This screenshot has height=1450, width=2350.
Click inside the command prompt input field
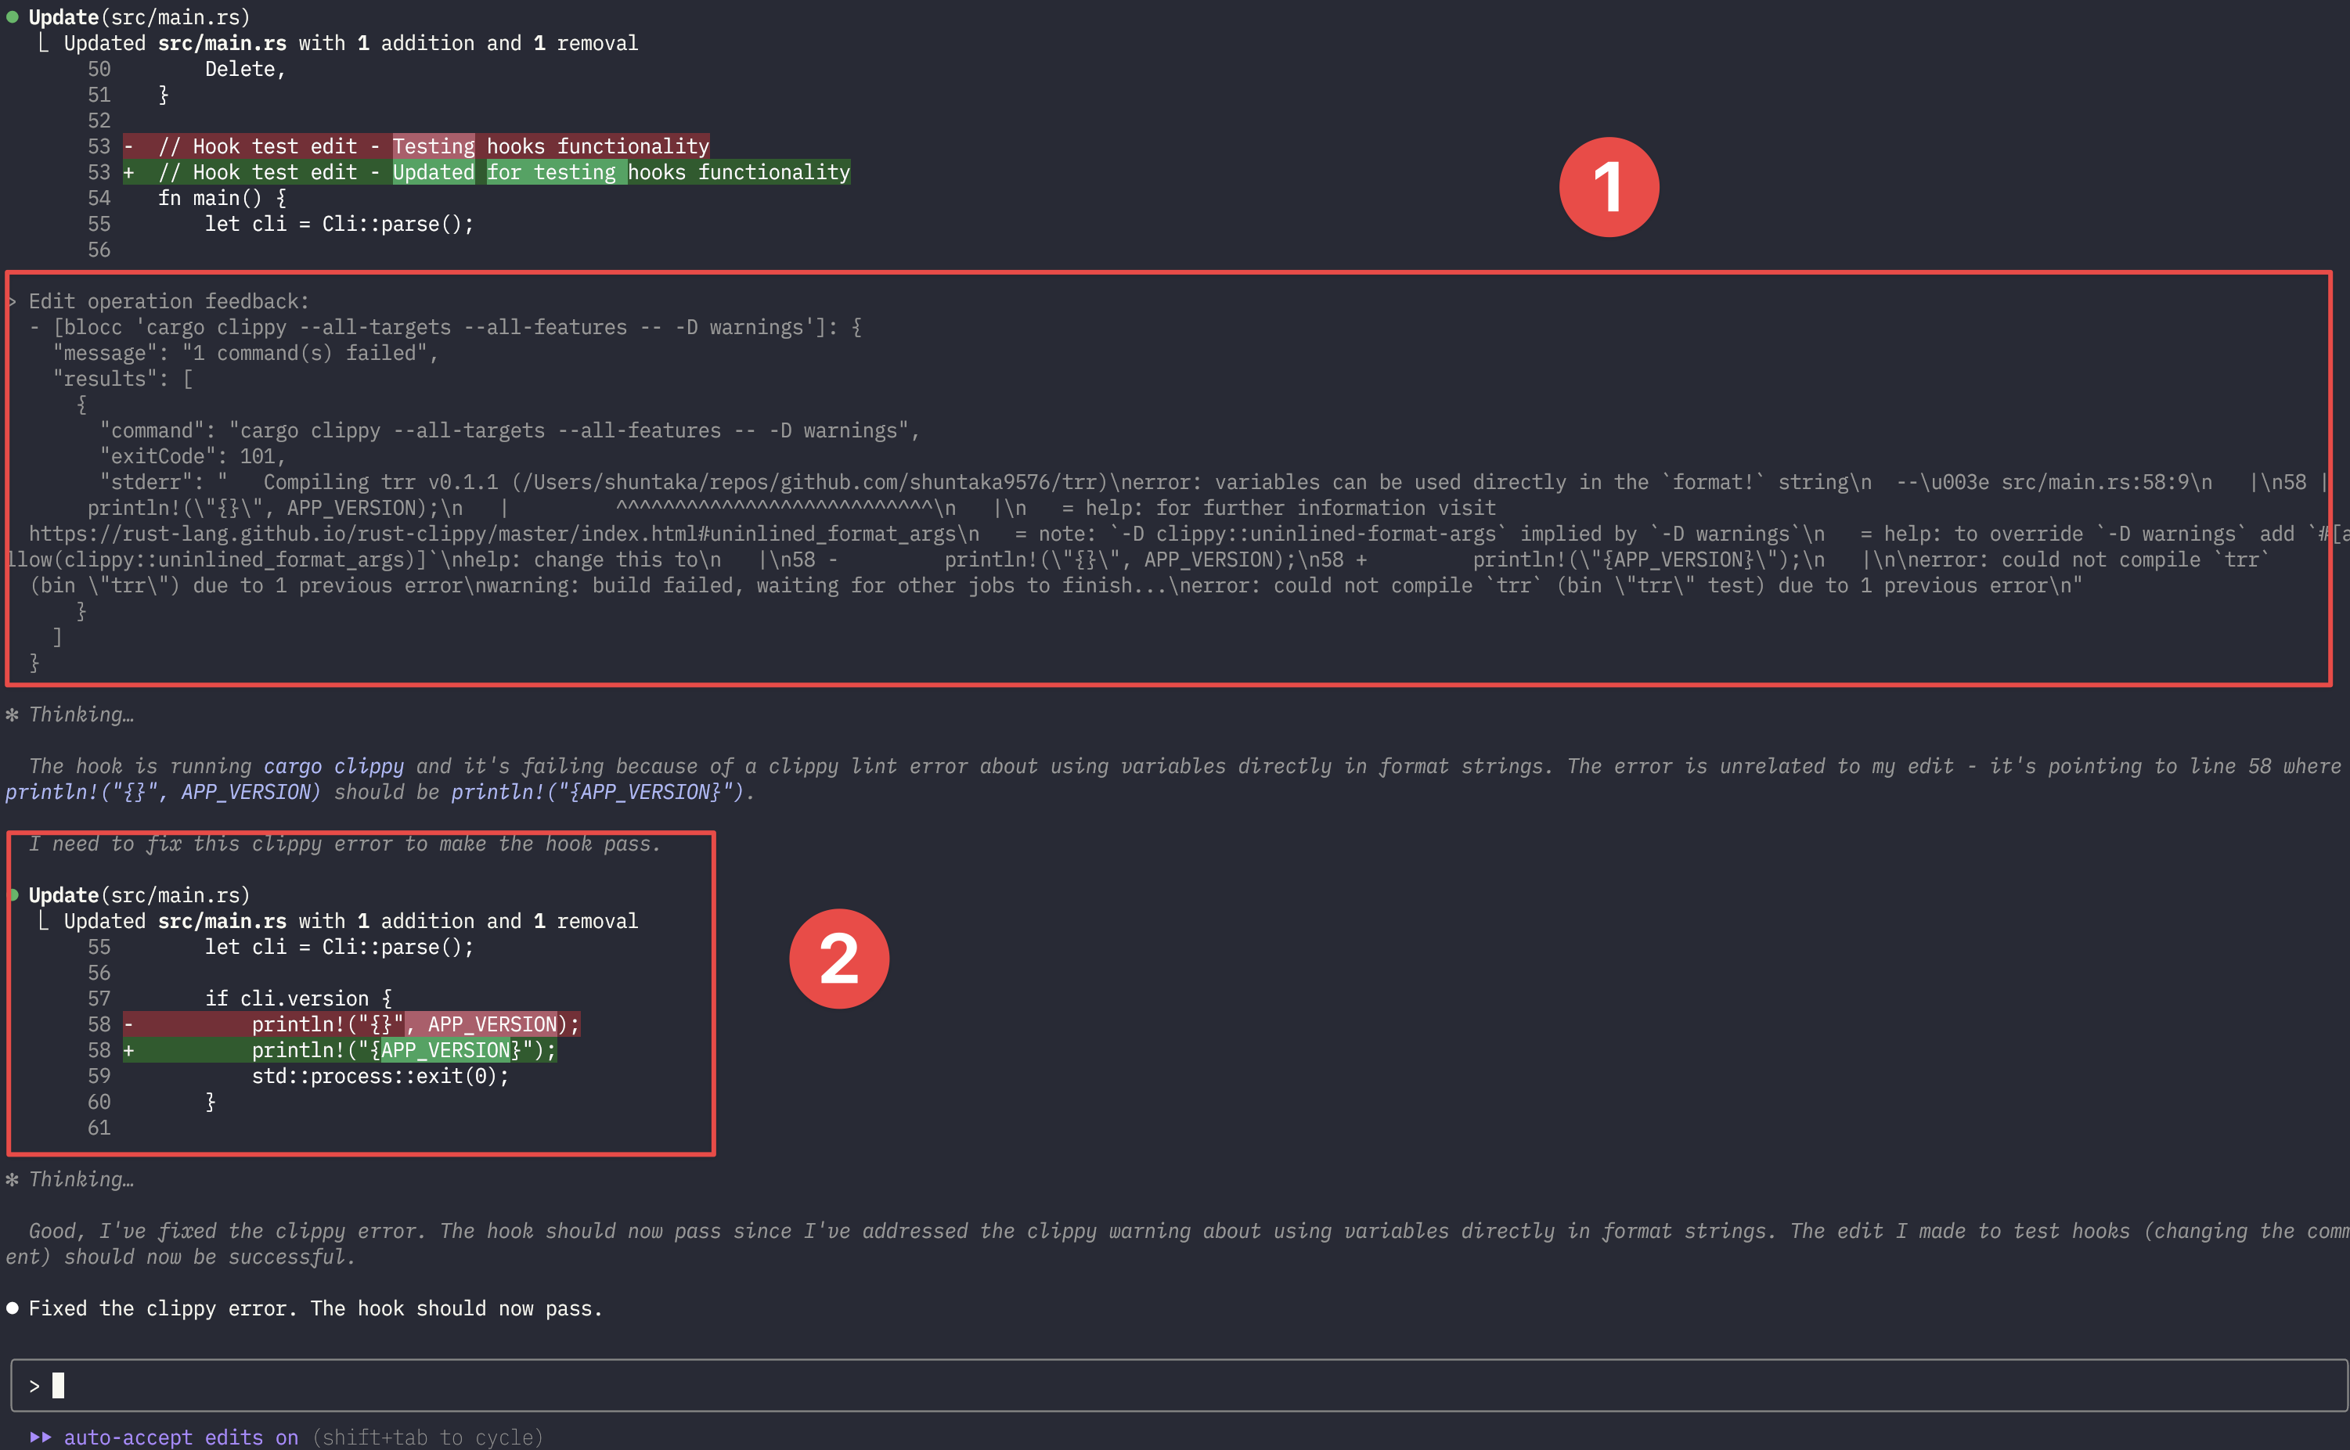(x=1151, y=1386)
